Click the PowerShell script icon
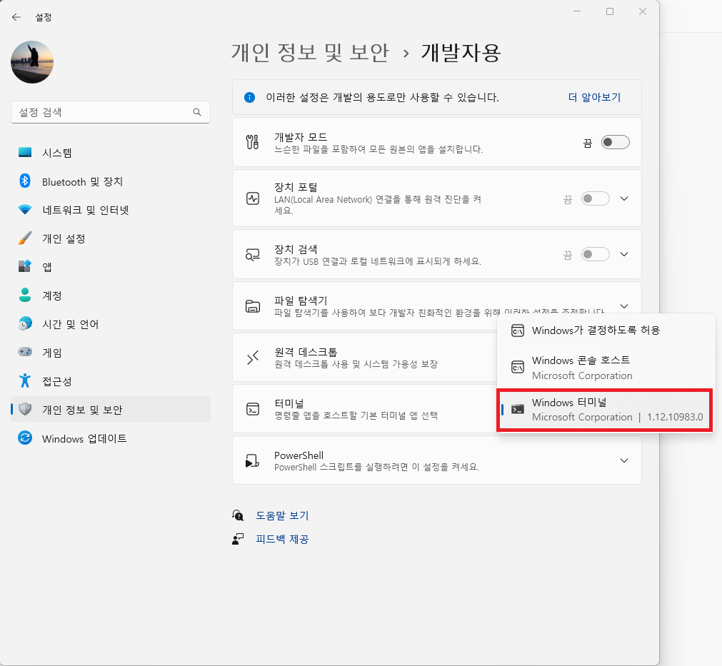 [252, 460]
